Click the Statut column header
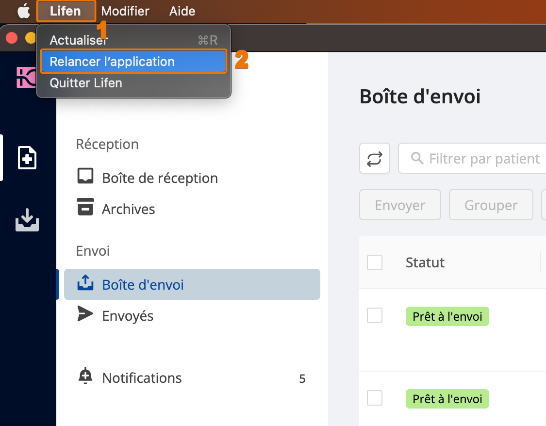Screen dimensions: 546x426 point(425,263)
